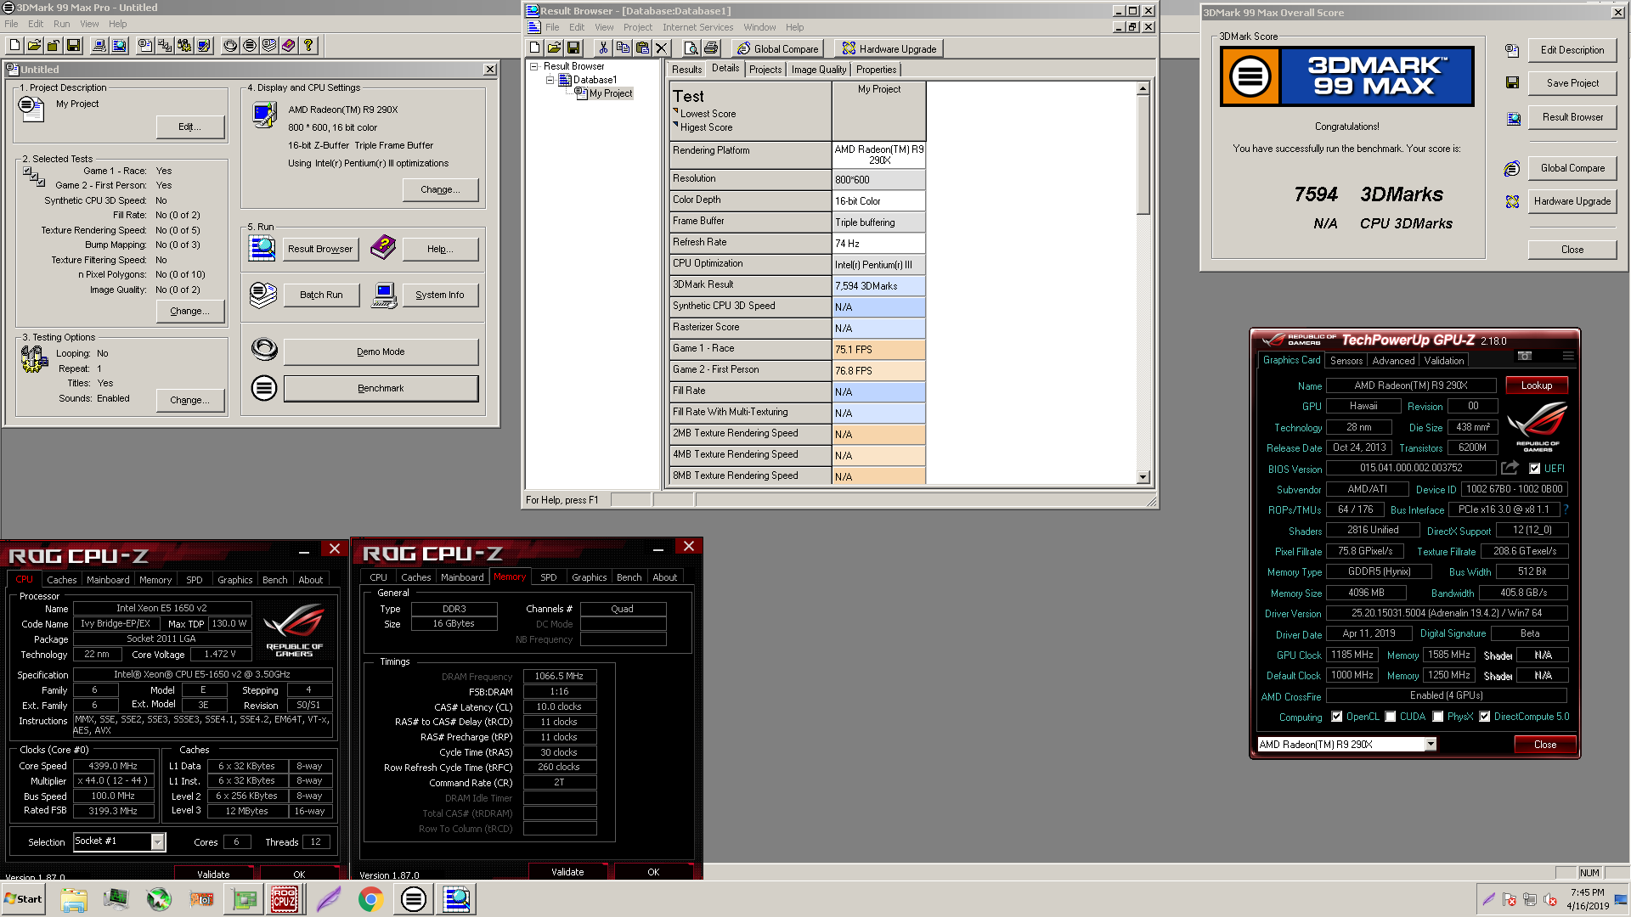Click the 7,594 3DMarks result cell

[878, 286]
